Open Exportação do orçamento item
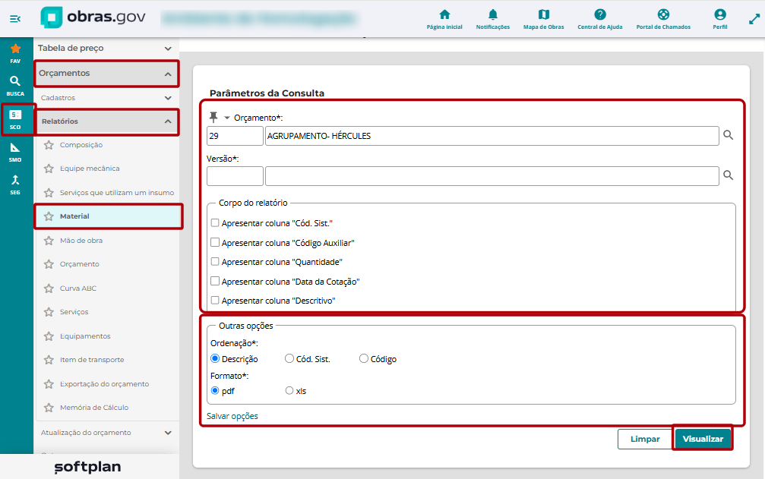 click(104, 384)
